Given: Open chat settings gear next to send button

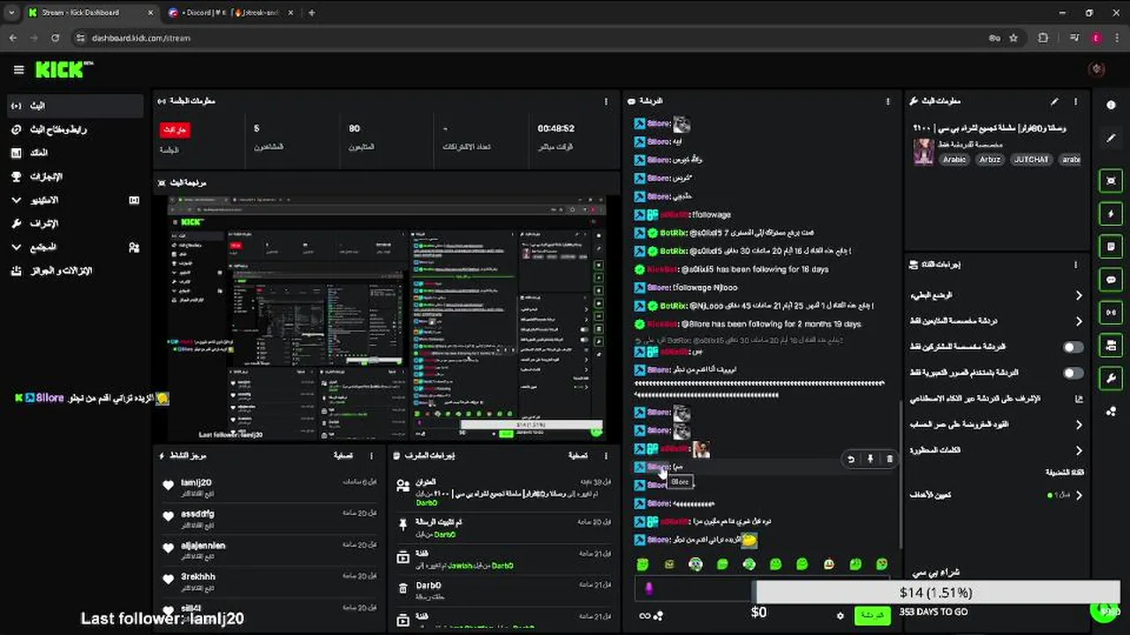Looking at the screenshot, I should [840, 616].
